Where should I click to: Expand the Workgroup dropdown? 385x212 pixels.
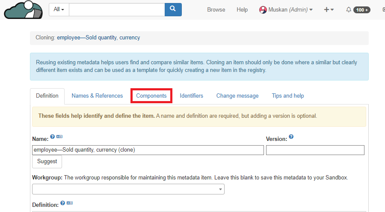click(128, 189)
